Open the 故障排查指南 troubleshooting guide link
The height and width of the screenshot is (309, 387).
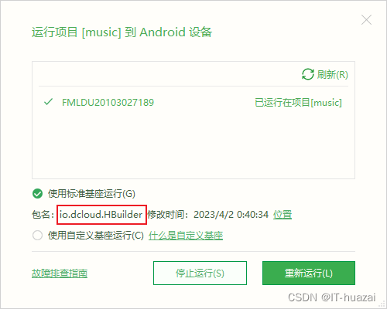[60, 273]
